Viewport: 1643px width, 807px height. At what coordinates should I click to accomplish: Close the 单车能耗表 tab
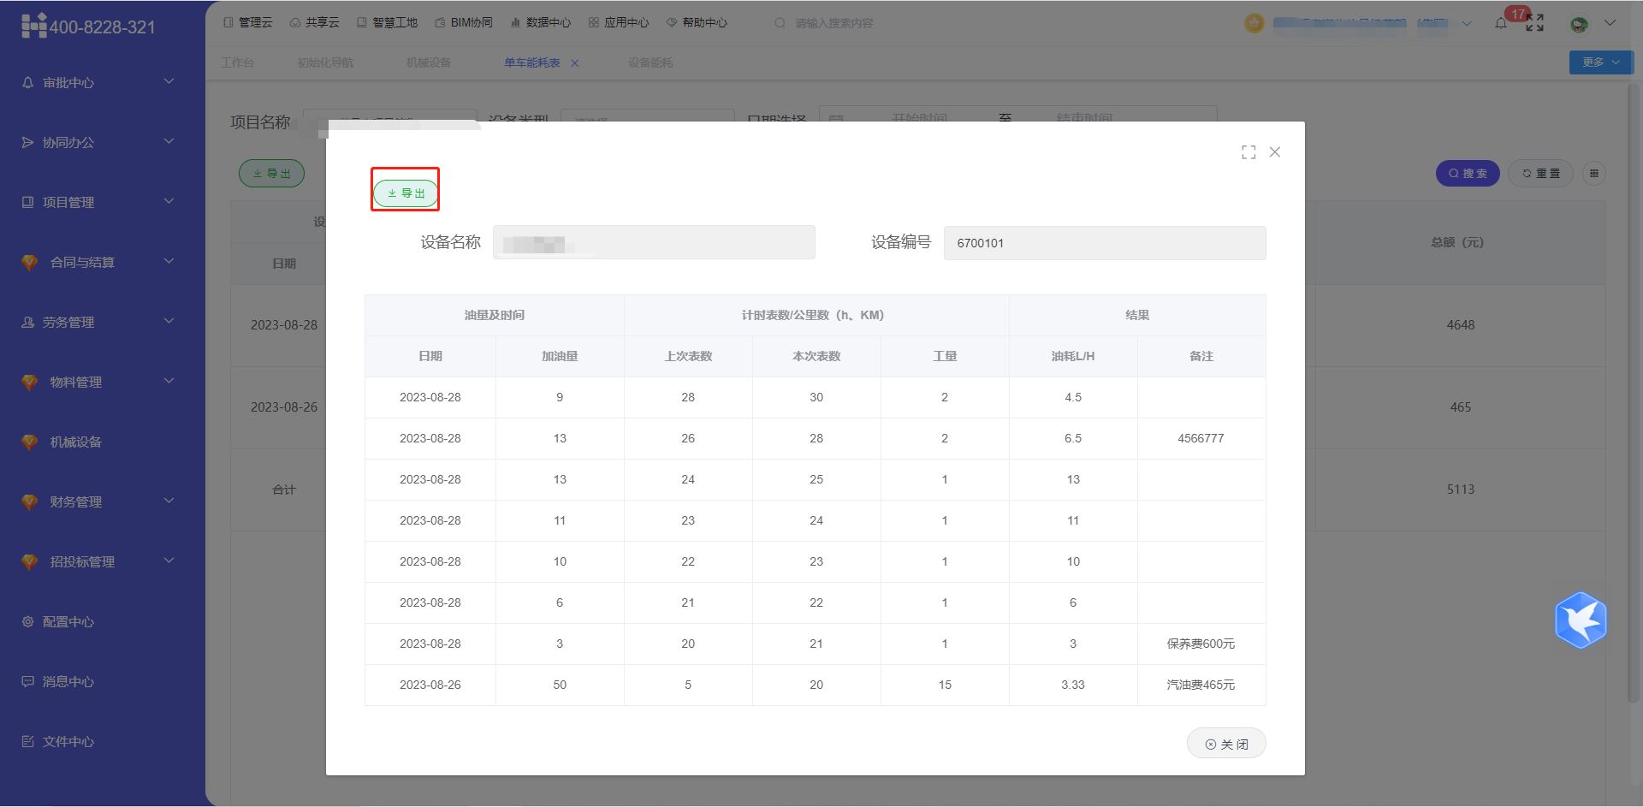575,63
